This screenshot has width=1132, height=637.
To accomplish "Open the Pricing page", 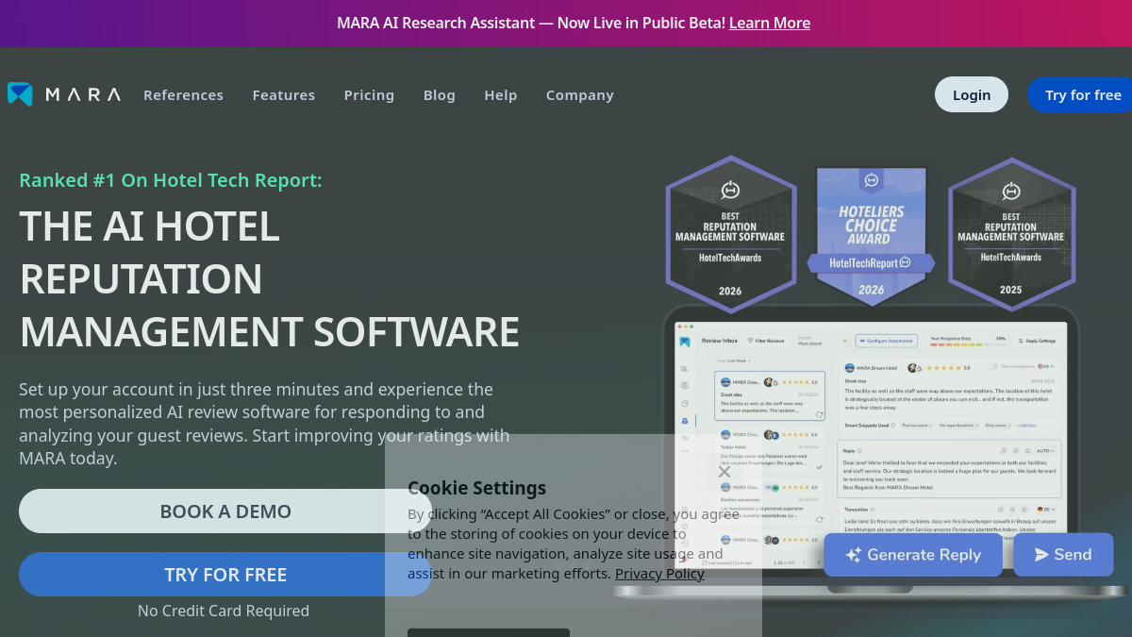I will (369, 95).
